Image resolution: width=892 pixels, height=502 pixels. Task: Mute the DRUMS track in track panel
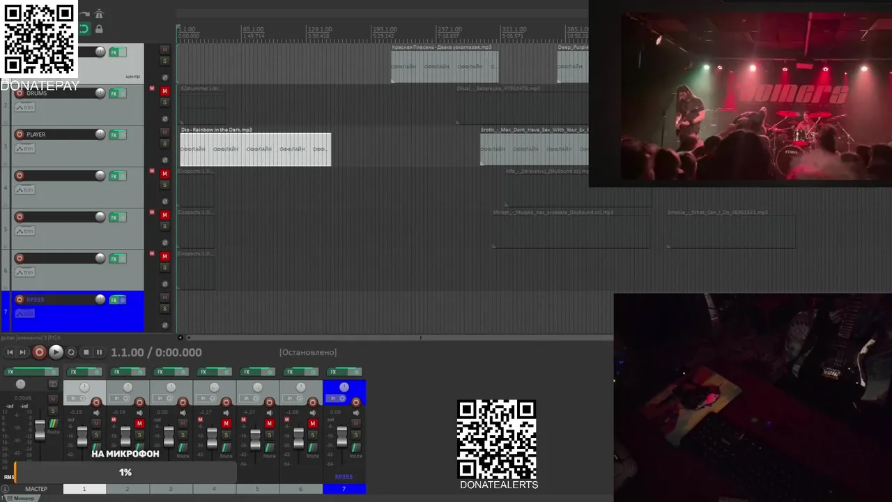[165, 91]
